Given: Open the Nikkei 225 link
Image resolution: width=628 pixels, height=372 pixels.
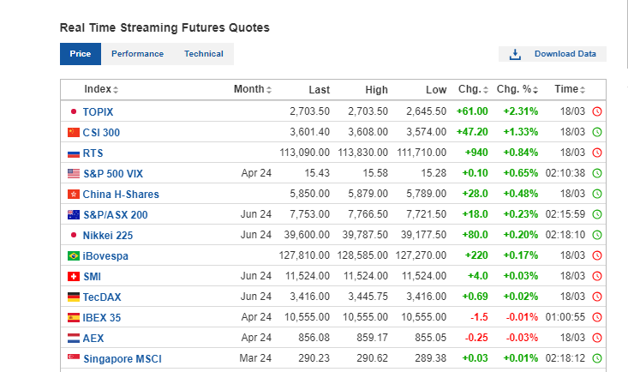Looking at the screenshot, I should 108,236.
